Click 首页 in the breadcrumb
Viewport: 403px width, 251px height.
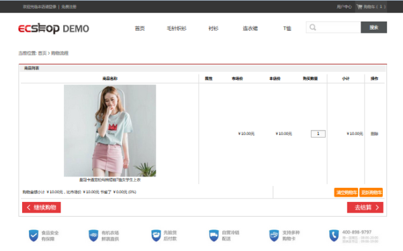[42, 53]
